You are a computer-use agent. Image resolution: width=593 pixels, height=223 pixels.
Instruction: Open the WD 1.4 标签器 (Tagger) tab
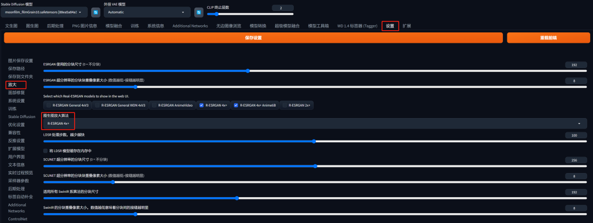point(357,26)
